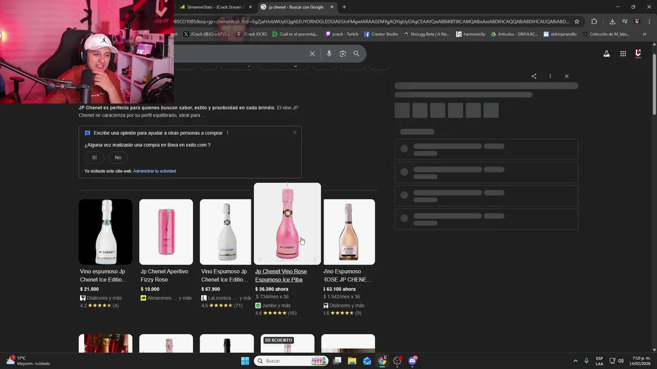This screenshot has height=369, width=657.
Task: Open Chrome extensions puzzle icon
Action: [x=594, y=22]
